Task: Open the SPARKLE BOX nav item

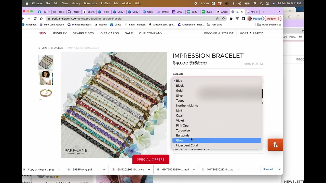Action: click(x=84, y=33)
